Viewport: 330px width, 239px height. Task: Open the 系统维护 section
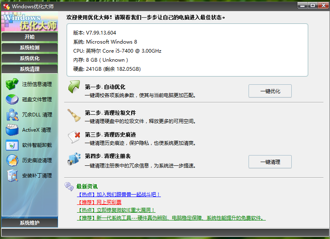click(29, 222)
